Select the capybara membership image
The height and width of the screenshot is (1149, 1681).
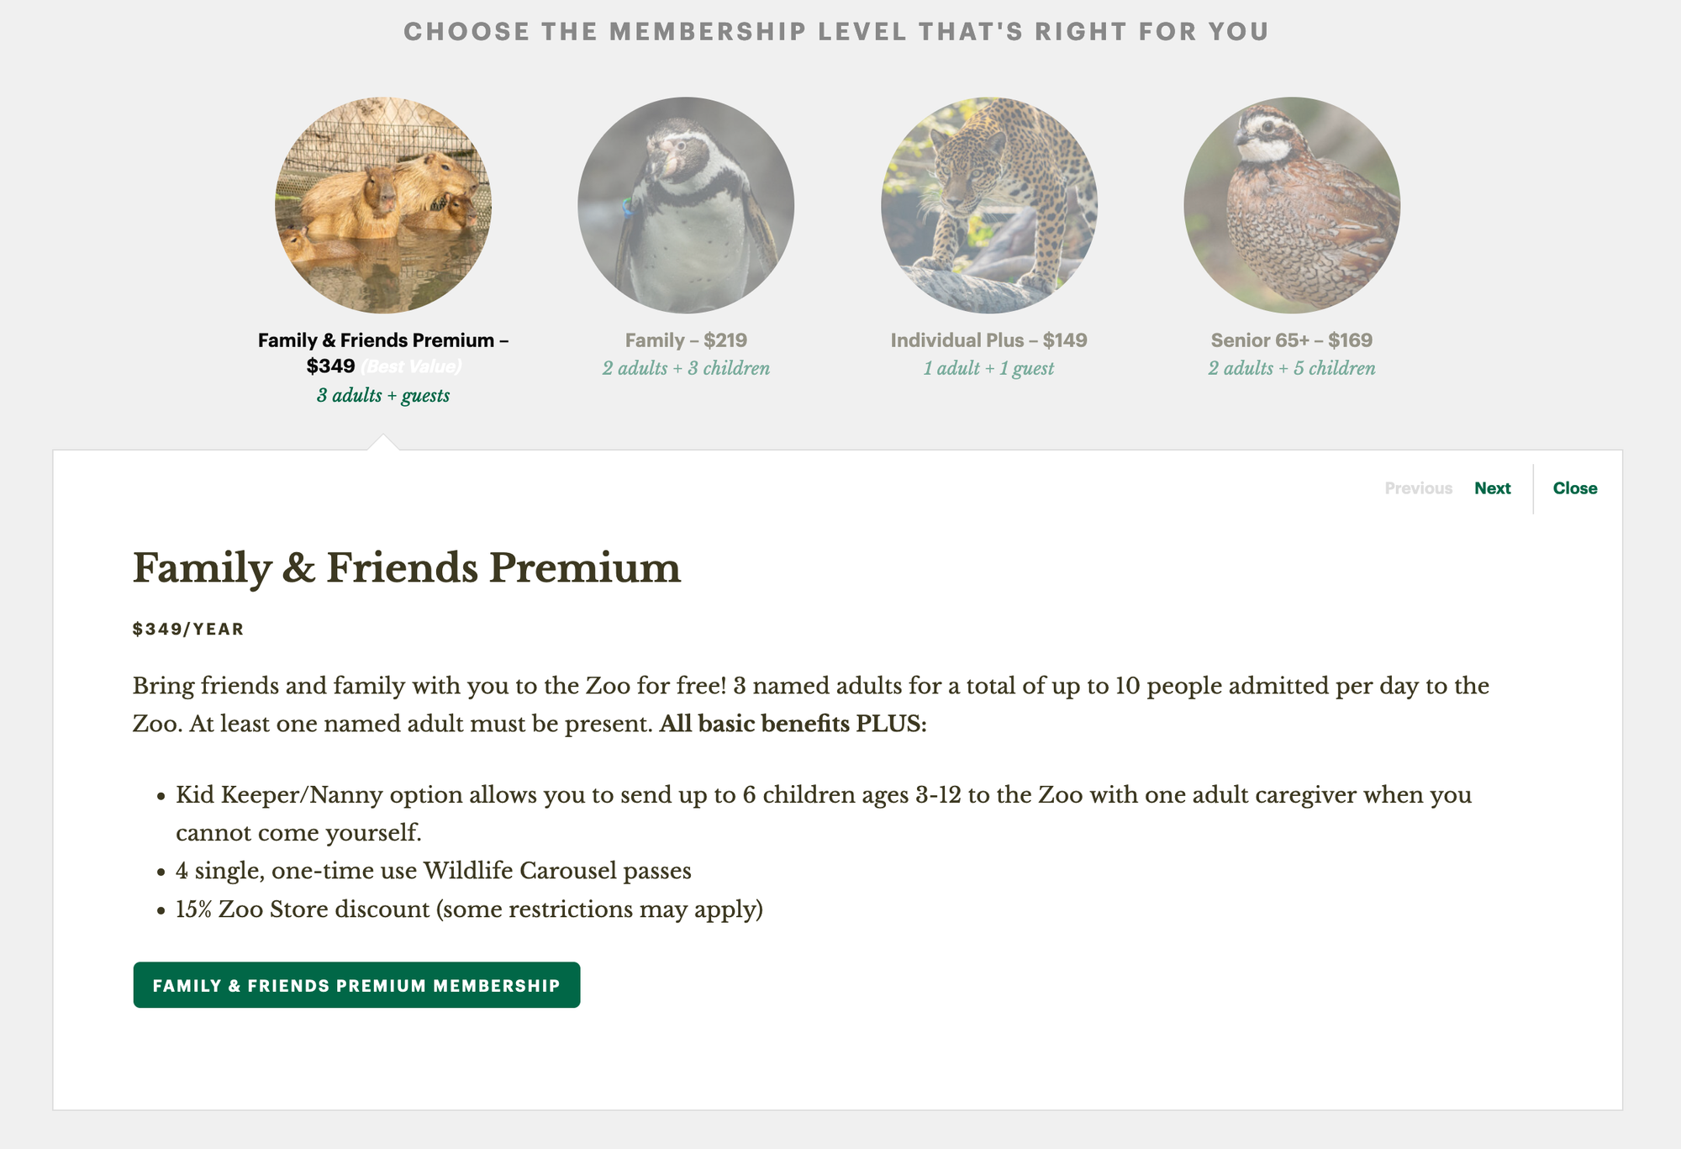coord(383,205)
